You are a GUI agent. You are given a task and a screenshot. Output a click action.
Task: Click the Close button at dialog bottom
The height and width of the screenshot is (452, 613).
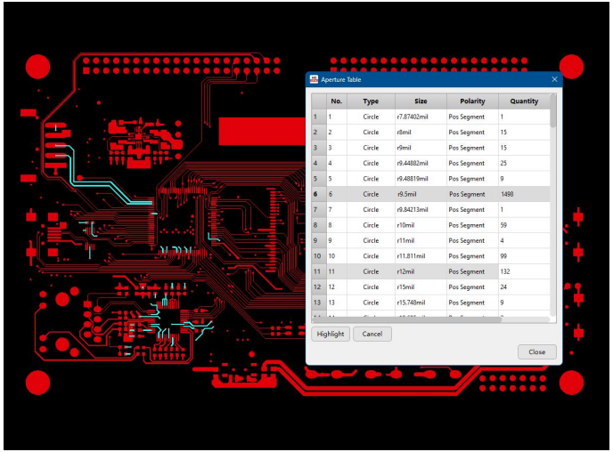(536, 351)
